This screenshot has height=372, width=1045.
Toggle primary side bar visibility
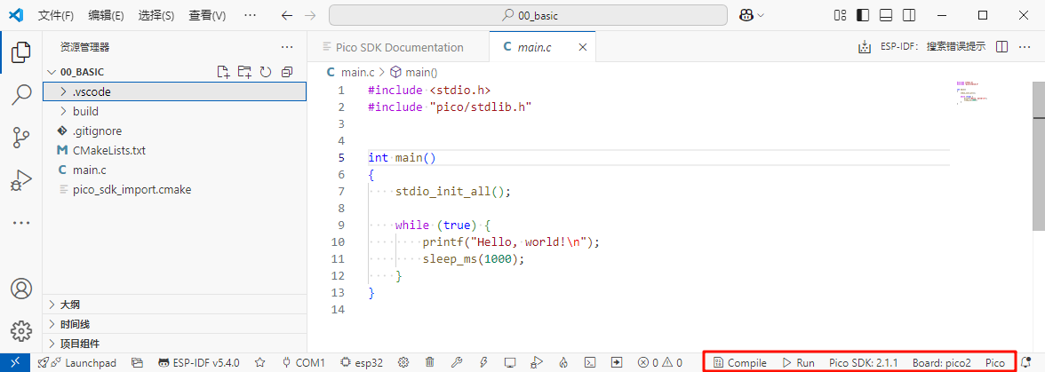tap(862, 15)
